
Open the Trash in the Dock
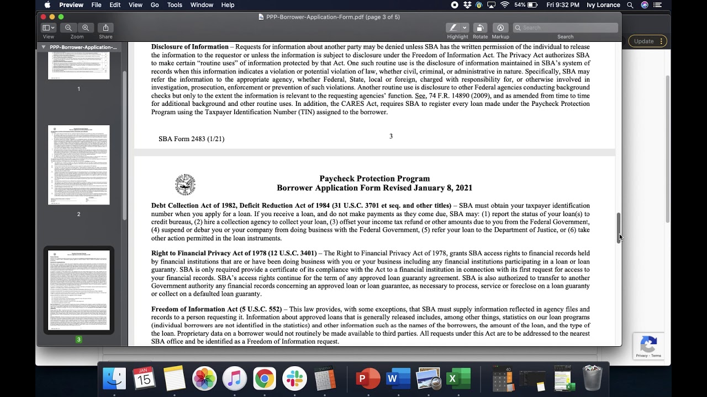tap(592, 379)
